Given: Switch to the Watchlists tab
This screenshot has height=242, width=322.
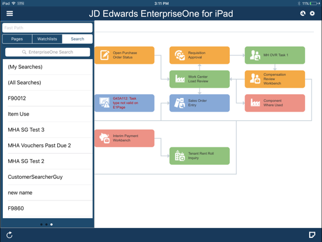Looking at the screenshot, I should click(x=47, y=39).
